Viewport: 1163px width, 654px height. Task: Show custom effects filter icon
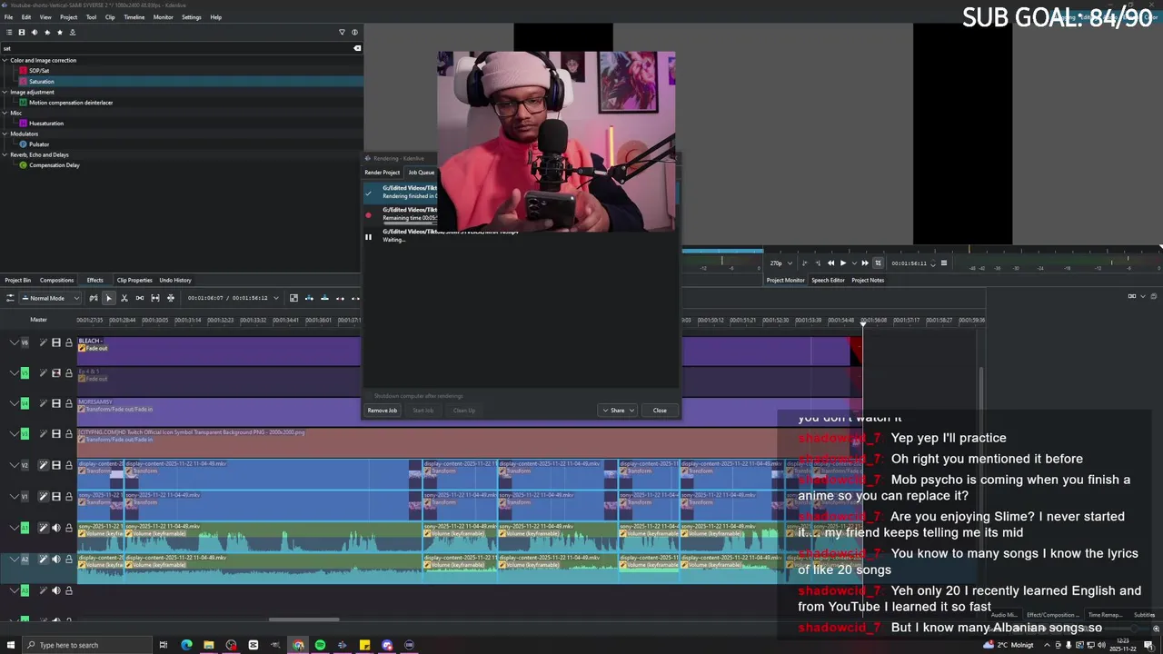pos(47,32)
